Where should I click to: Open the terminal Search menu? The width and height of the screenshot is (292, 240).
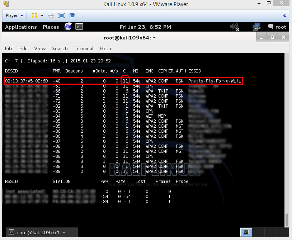pos(60,48)
